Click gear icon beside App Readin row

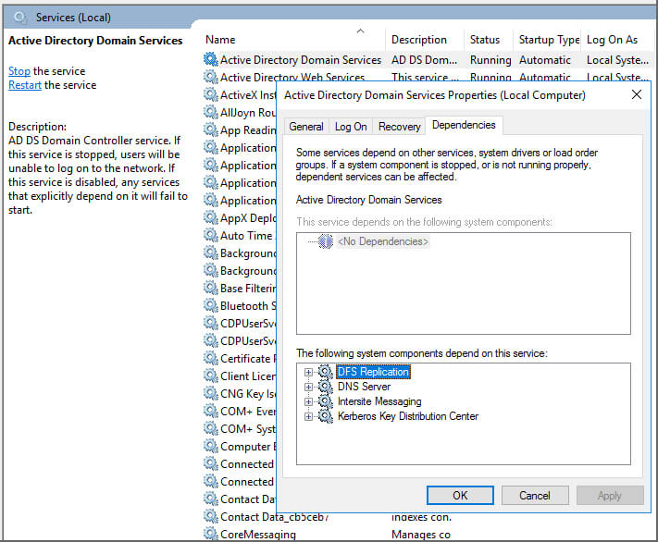(x=211, y=130)
